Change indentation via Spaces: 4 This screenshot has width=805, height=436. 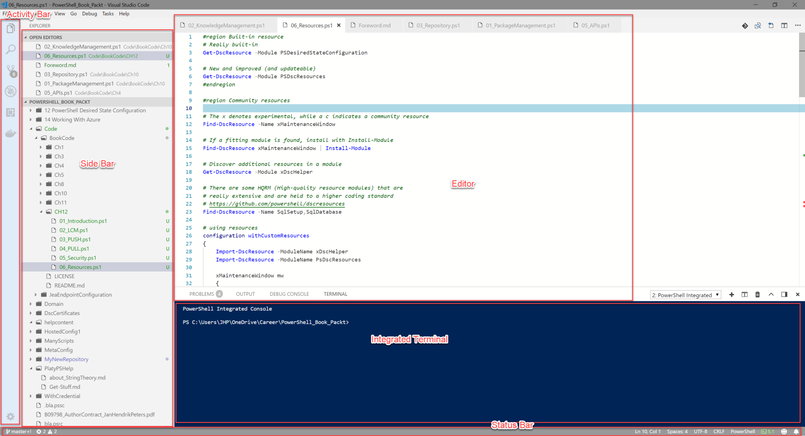(677, 432)
